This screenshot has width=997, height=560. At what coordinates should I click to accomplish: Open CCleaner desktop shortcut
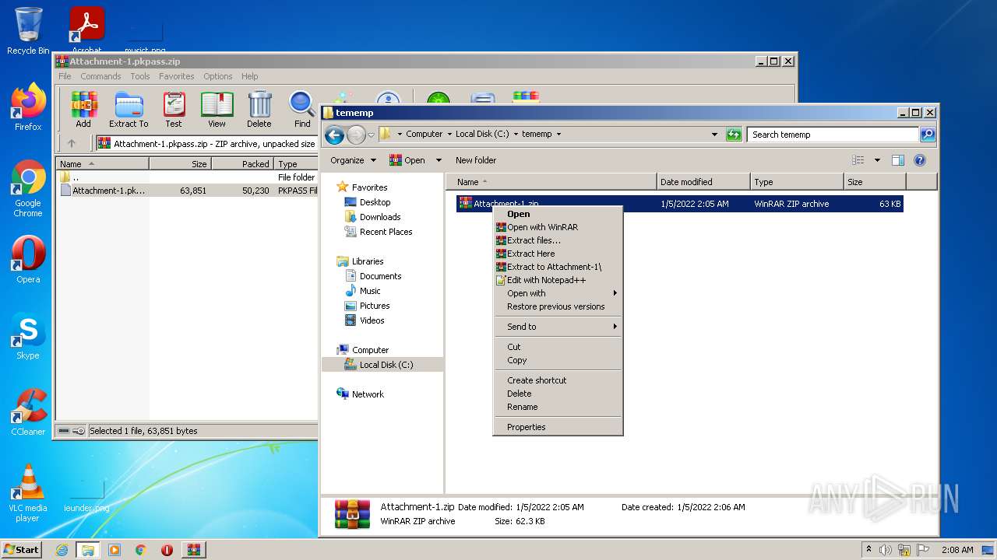click(28, 412)
